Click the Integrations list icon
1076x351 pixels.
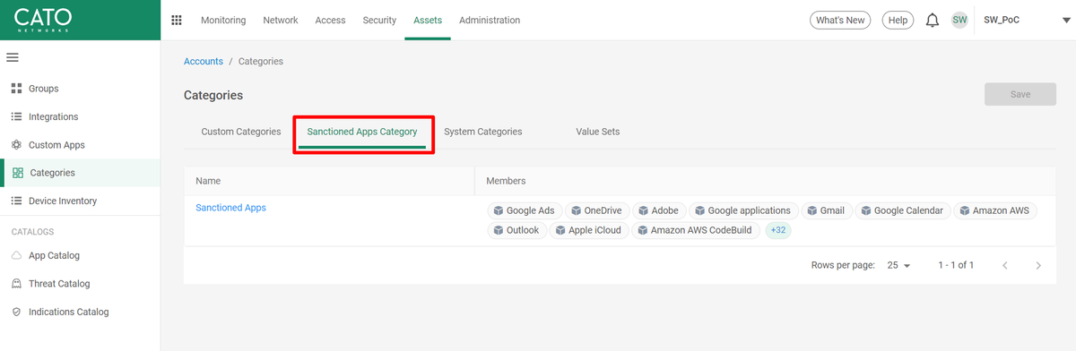[16, 116]
